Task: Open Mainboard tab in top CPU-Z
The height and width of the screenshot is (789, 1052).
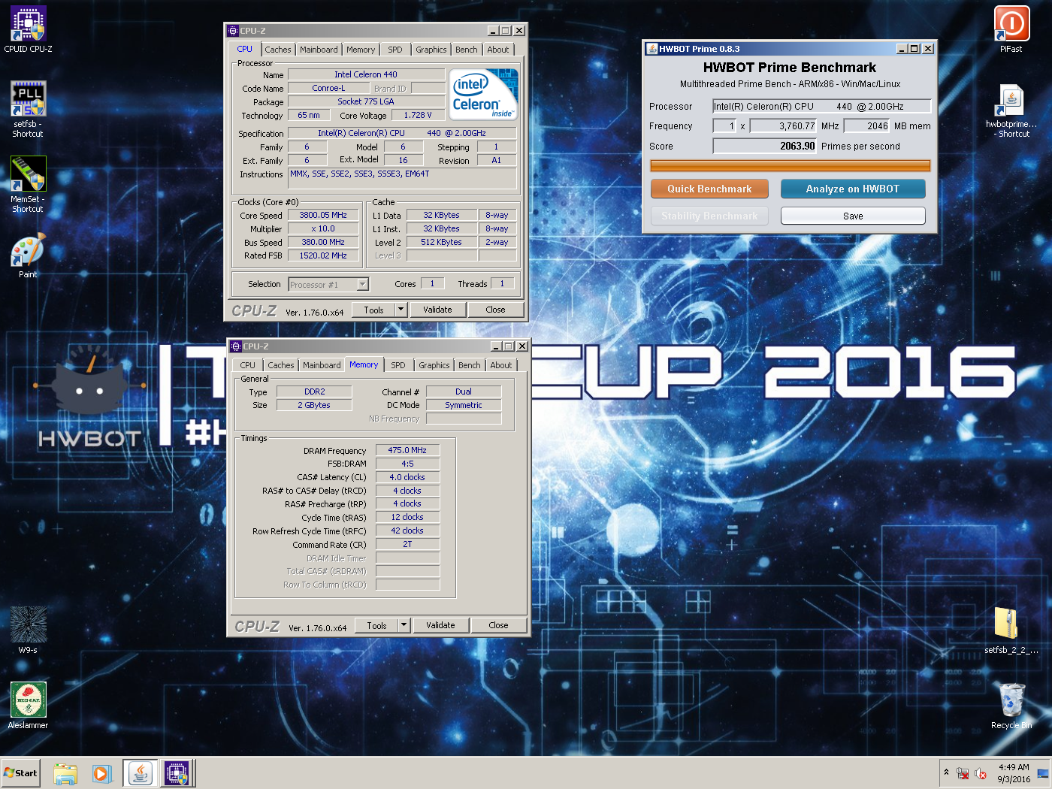Action: [x=319, y=50]
